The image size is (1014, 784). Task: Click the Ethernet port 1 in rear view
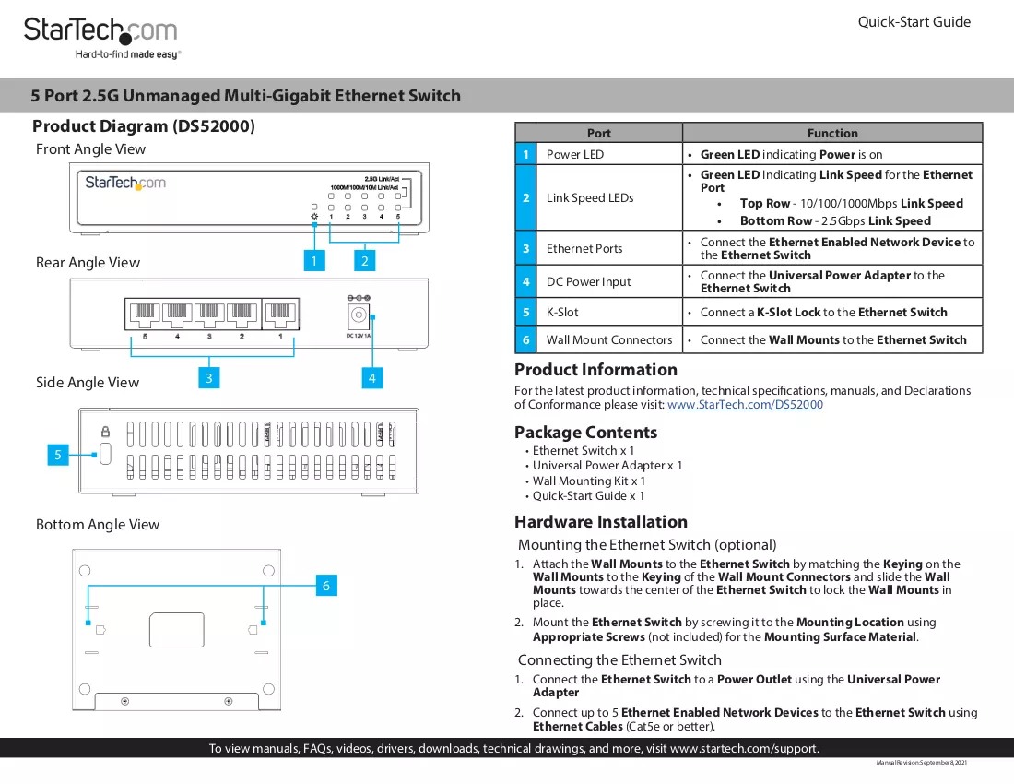(280, 315)
